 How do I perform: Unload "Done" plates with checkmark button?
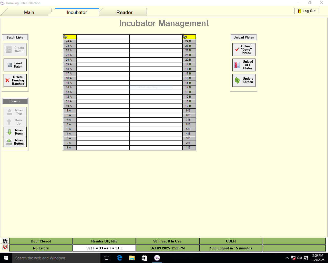[x=244, y=50]
